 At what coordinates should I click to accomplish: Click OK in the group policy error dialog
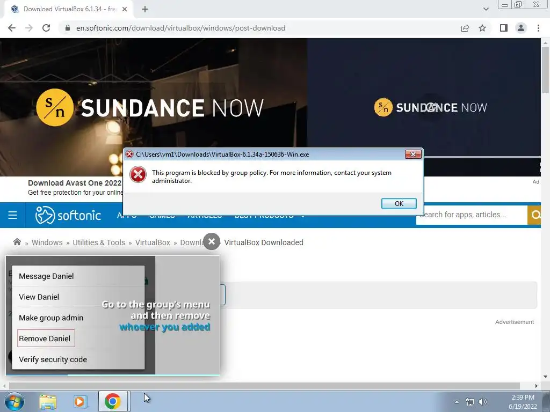coord(399,203)
